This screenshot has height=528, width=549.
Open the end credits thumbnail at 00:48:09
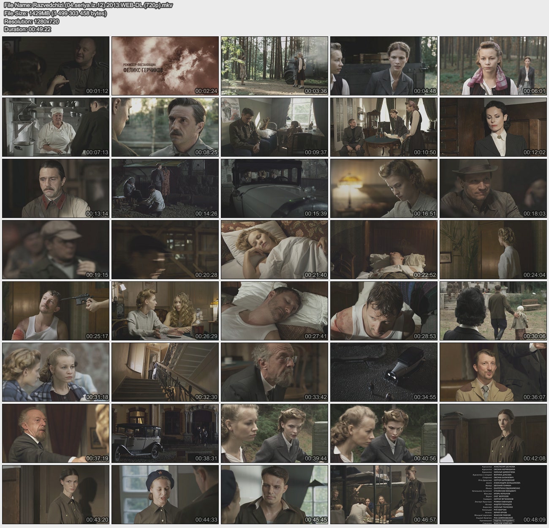click(x=493, y=495)
